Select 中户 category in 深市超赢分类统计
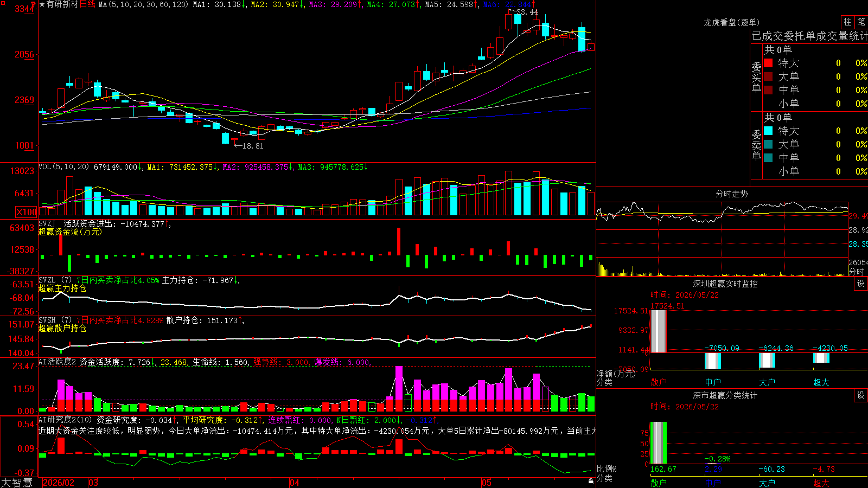868x488 pixels. point(713,483)
